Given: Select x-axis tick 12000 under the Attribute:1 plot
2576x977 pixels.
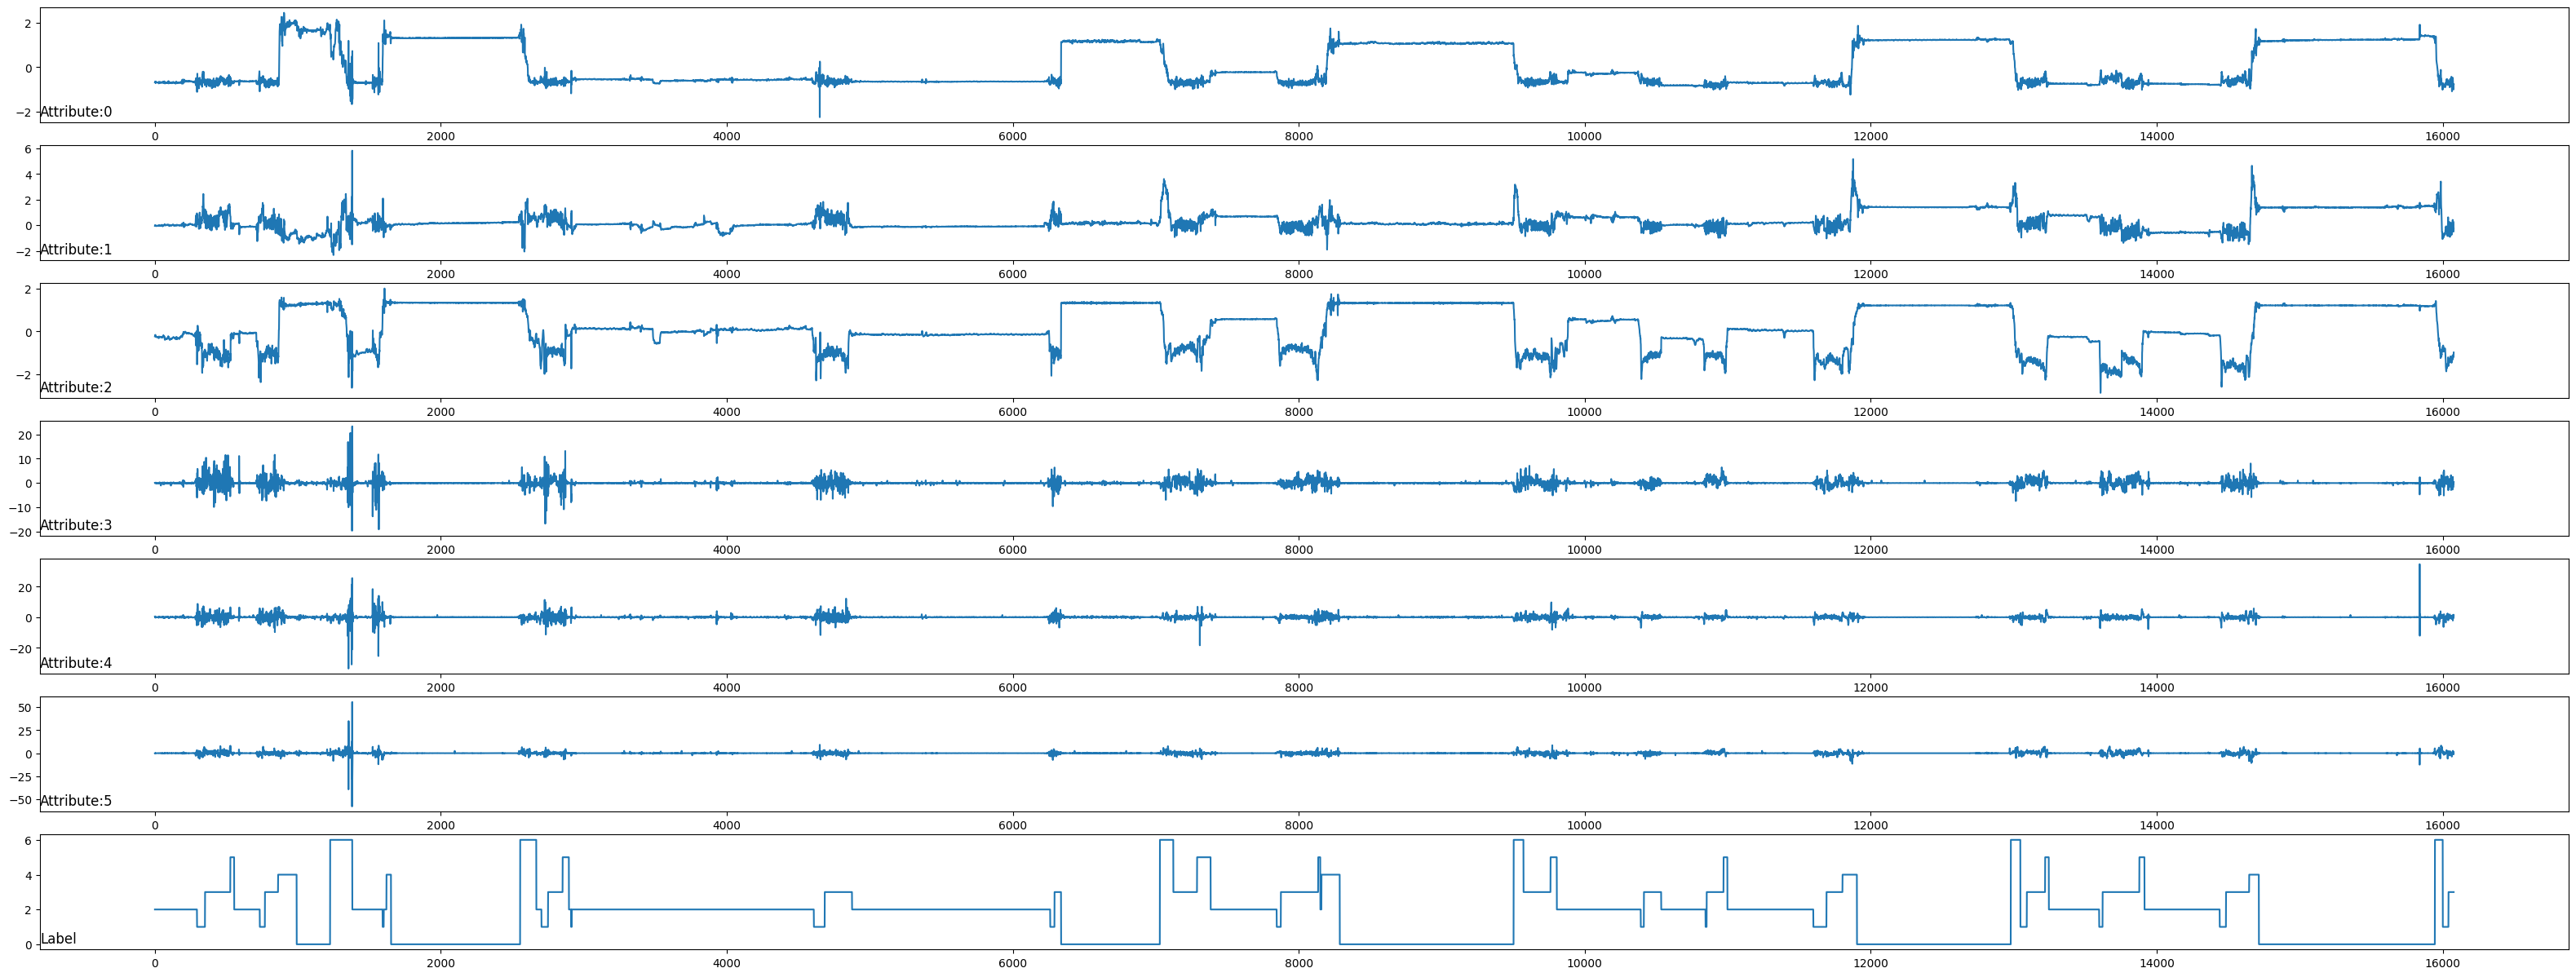Looking at the screenshot, I should pos(1871,275).
